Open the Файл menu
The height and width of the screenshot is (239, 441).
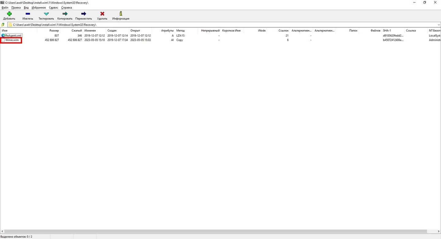tap(5, 7)
